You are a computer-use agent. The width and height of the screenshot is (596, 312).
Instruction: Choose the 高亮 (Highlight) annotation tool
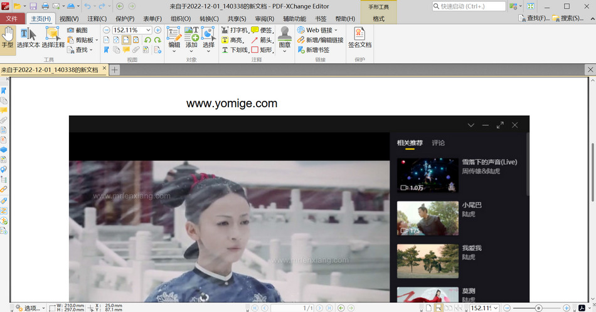coord(233,40)
